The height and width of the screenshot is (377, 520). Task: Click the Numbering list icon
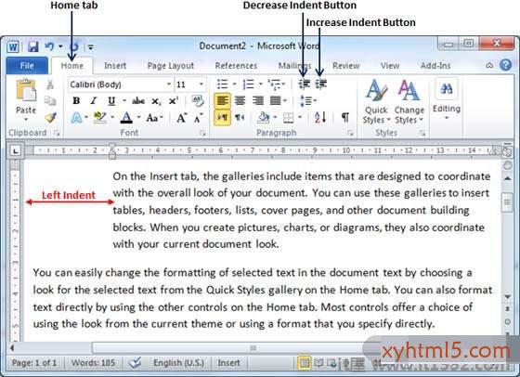[249, 84]
